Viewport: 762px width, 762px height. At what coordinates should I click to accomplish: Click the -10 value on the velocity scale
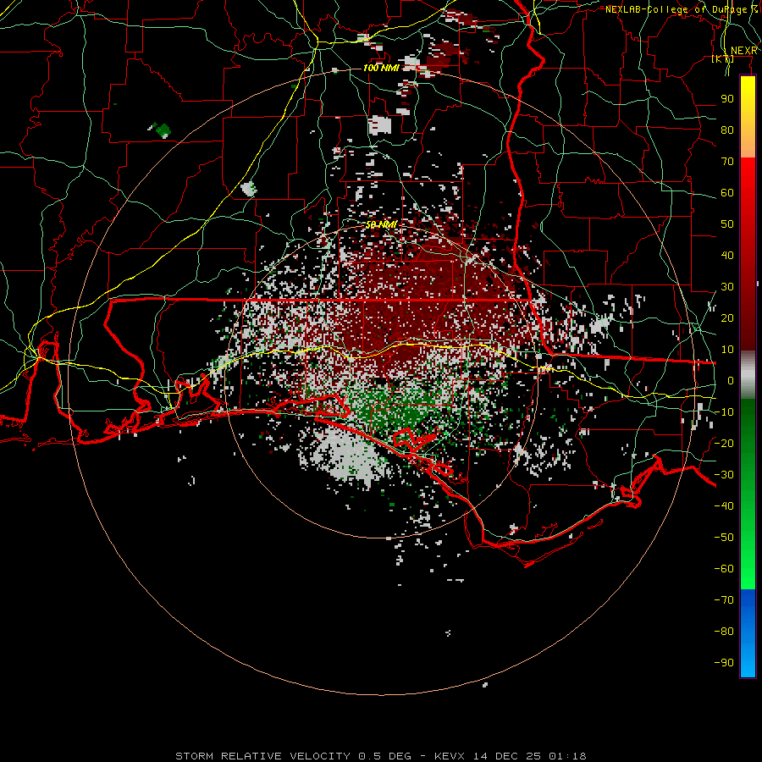724,412
